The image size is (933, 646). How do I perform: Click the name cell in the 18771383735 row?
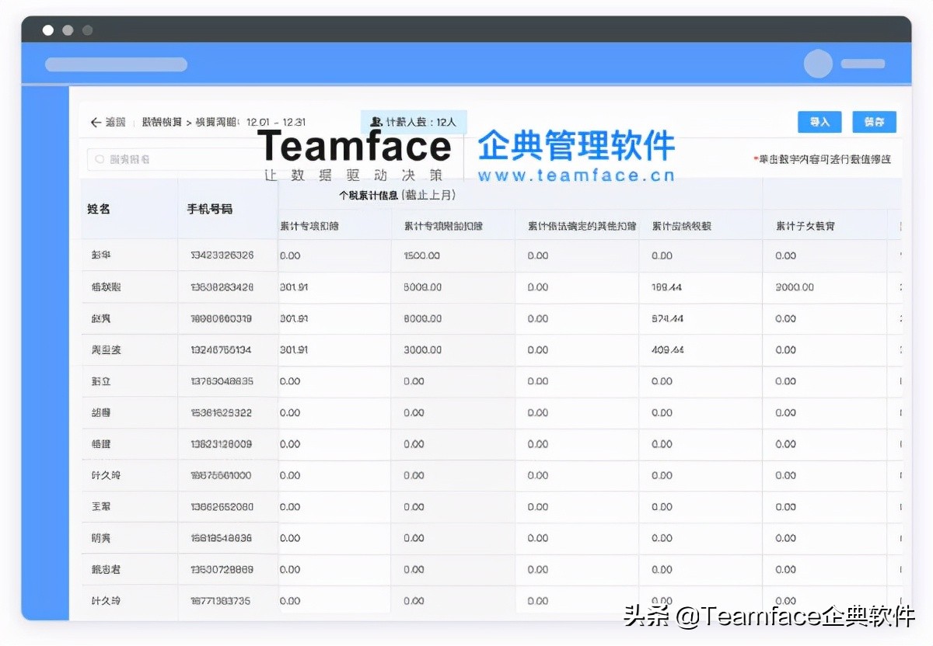point(106,601)
